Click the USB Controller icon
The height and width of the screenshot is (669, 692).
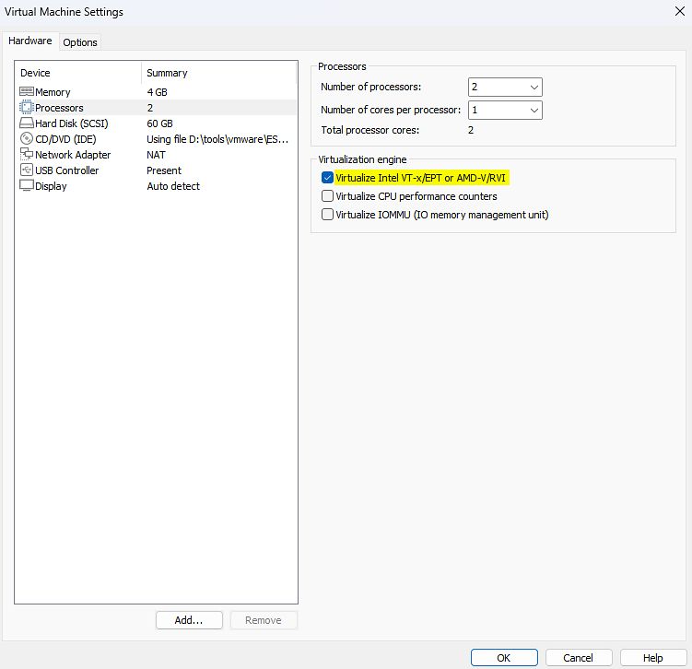pyautogui.click(x=27, y=170)
